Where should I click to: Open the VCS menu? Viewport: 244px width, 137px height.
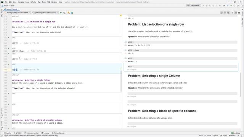pyautogui.click(x=48, y=2)
